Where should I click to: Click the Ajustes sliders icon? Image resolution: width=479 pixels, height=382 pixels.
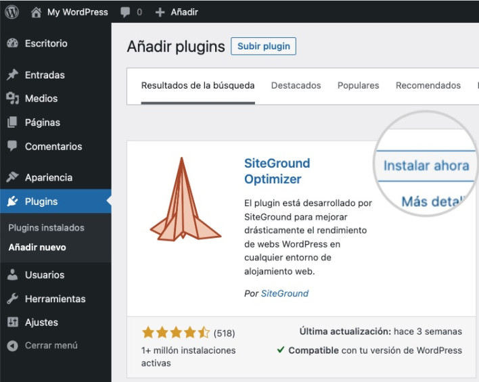click(x=13, y=322)
